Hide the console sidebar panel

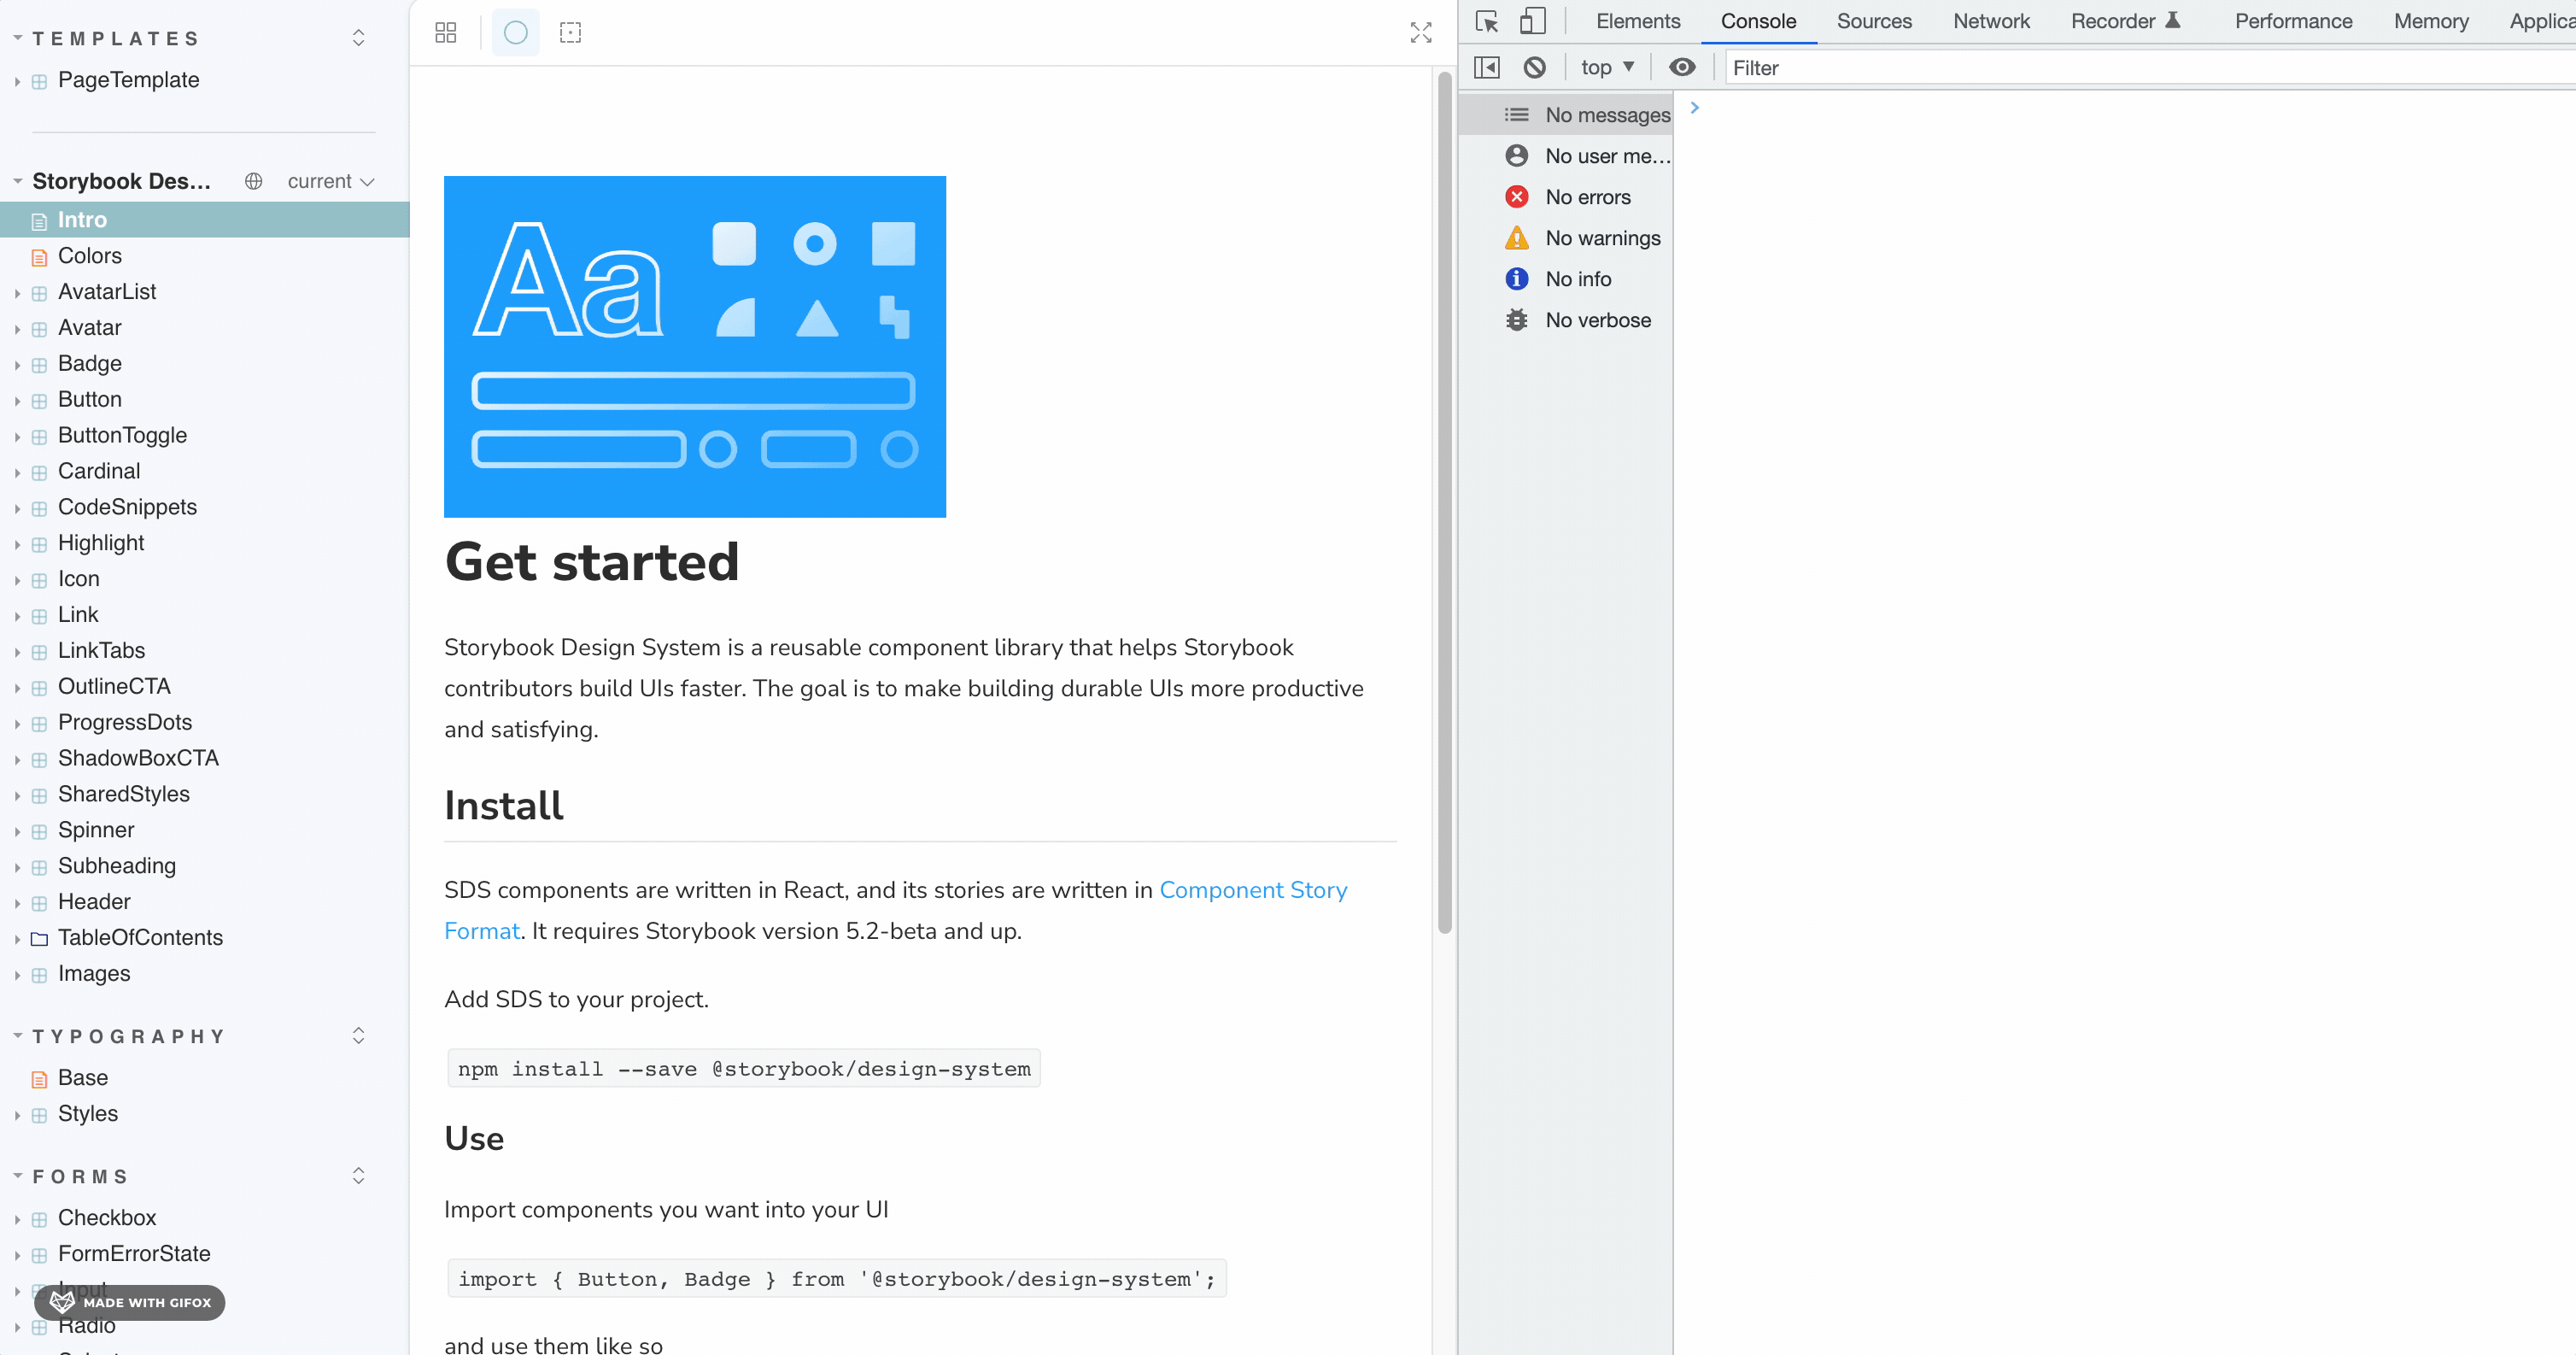[1487, 67]
